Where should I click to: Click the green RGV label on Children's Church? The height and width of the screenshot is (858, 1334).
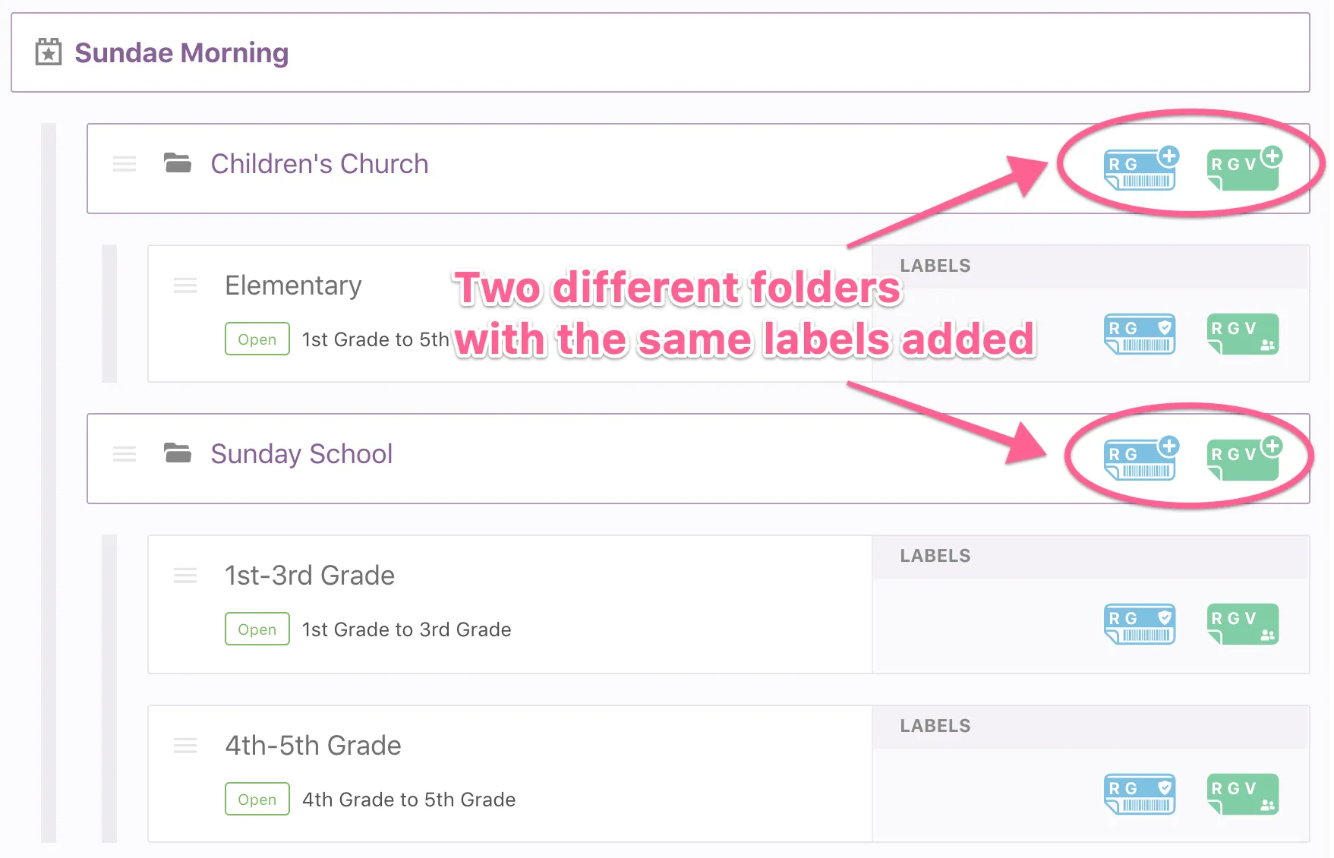pos(1243,169)
